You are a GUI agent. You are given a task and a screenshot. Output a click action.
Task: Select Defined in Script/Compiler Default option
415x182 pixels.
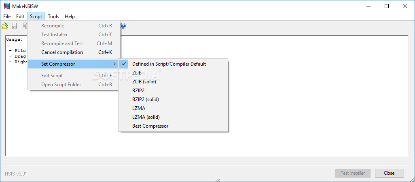tap(173, 64)
